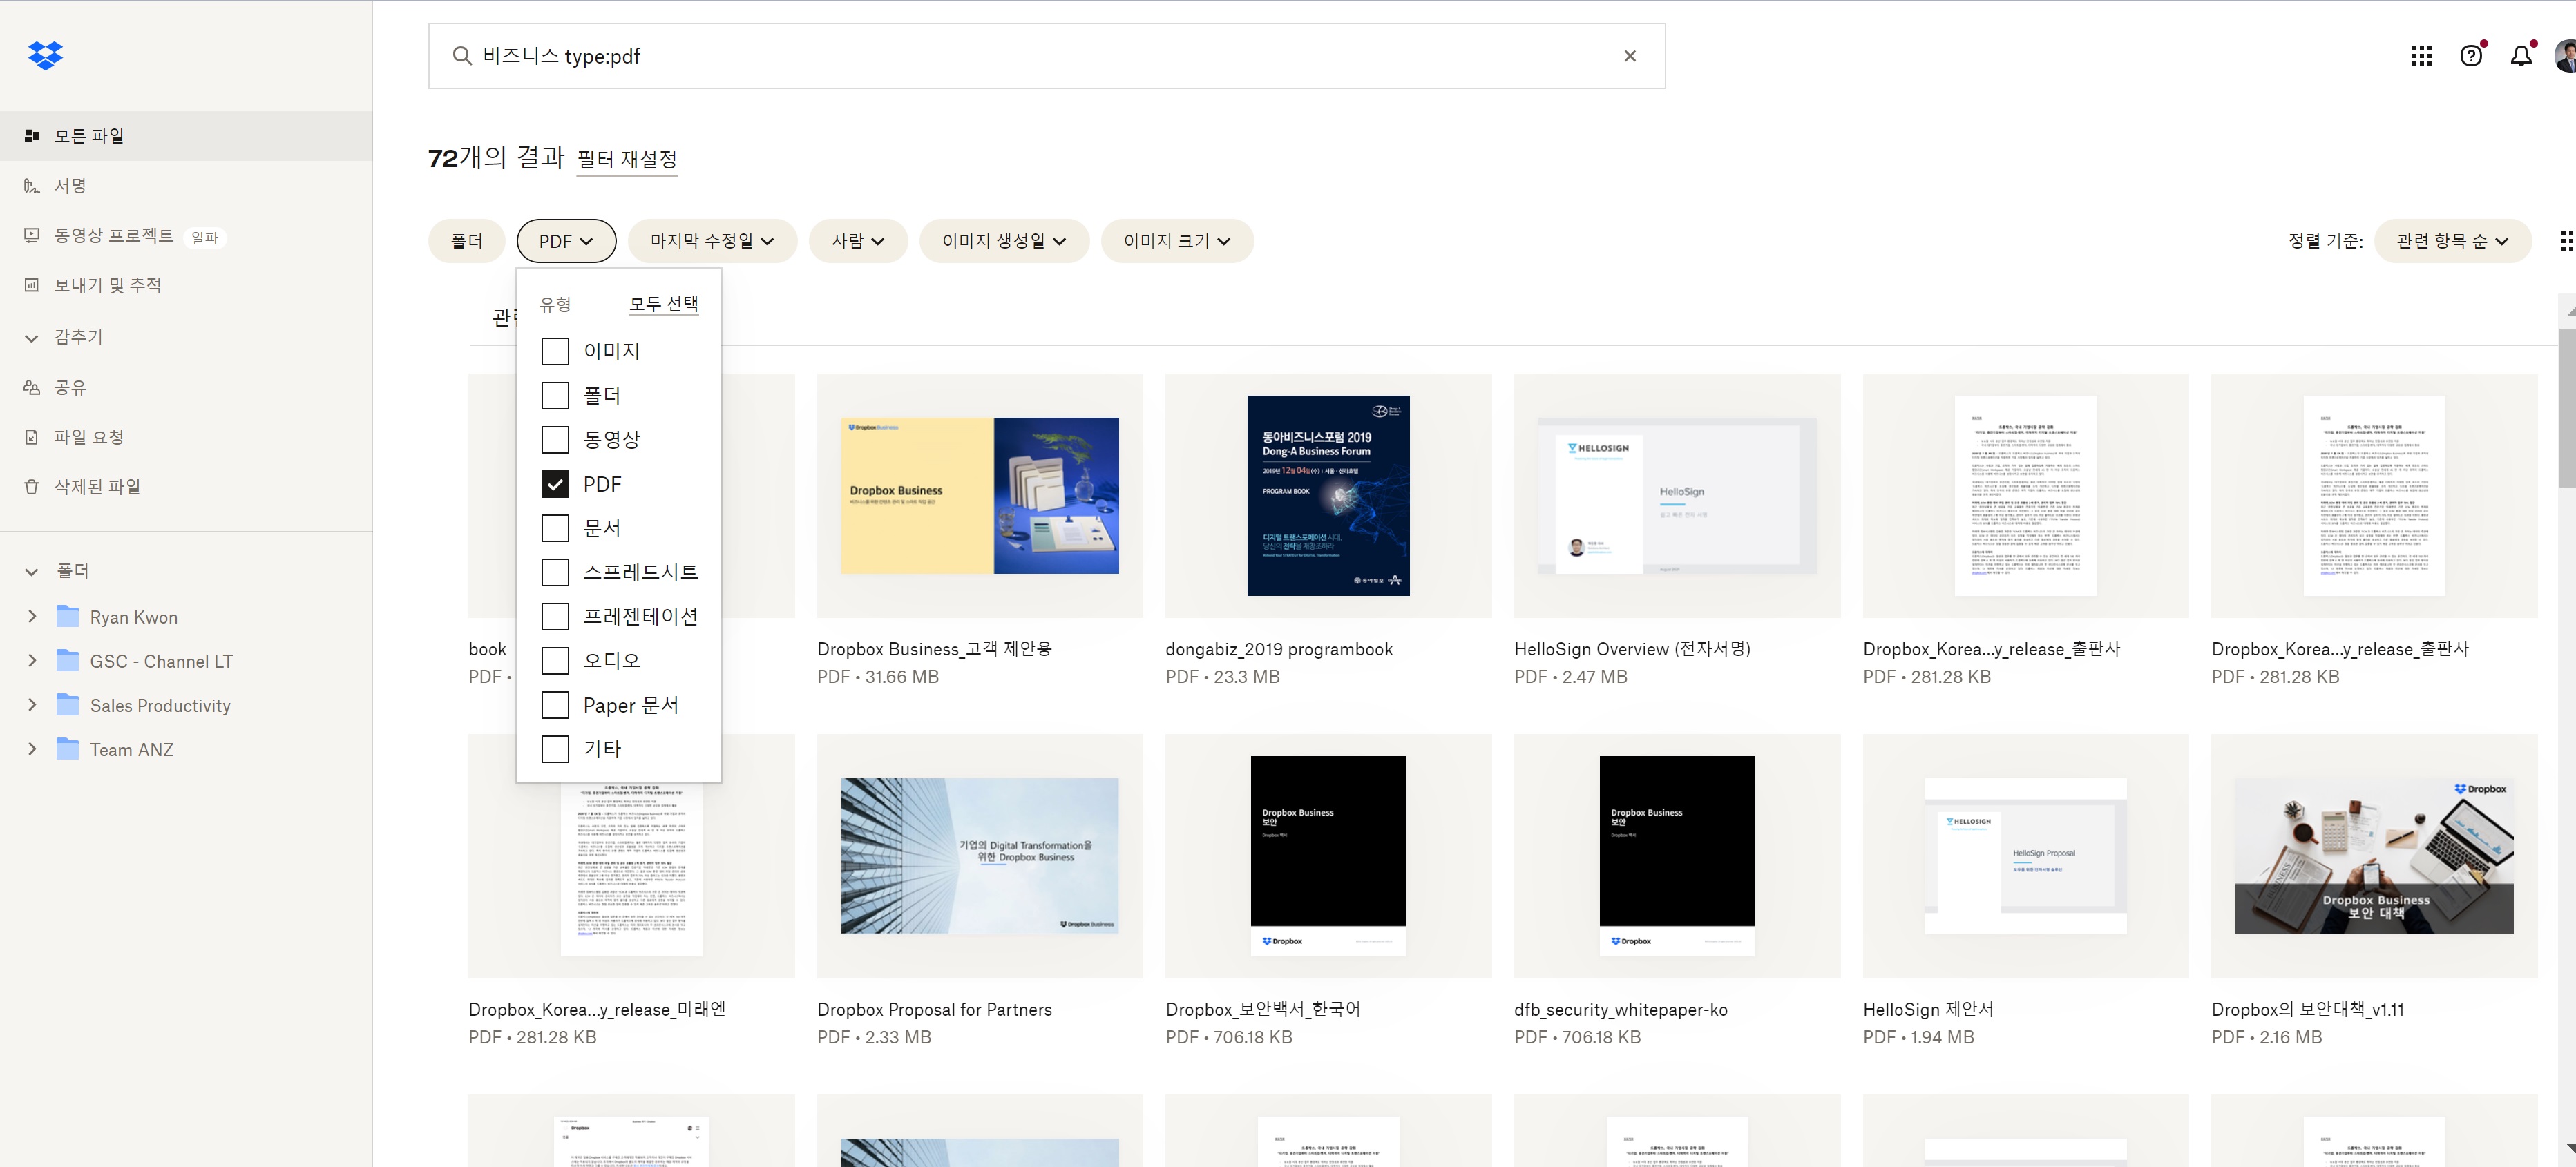Click the 삭제된 파일 trash icon
The image size is (2576, 1167).
[31, 487]
